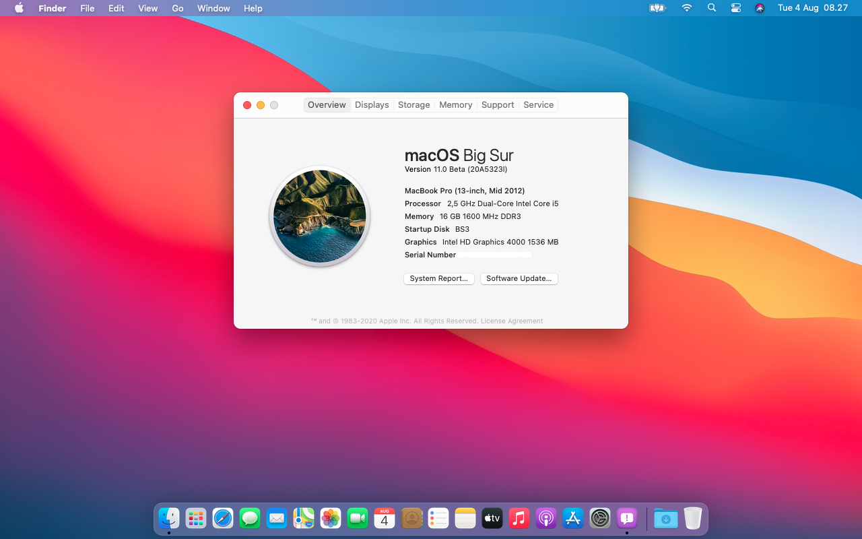The width and height of the screenshot is (862, 539).
Task: Open Notes app in Dock
Action: click(465, 518)
